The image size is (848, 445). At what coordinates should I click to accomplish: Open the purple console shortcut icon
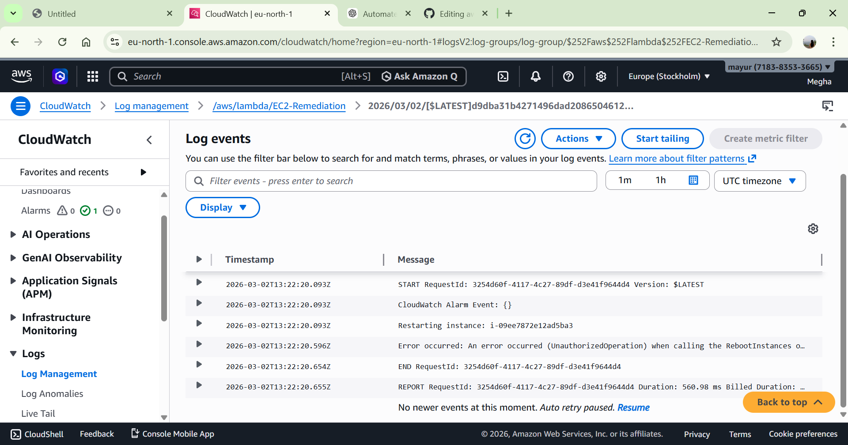tap(60, 76)
